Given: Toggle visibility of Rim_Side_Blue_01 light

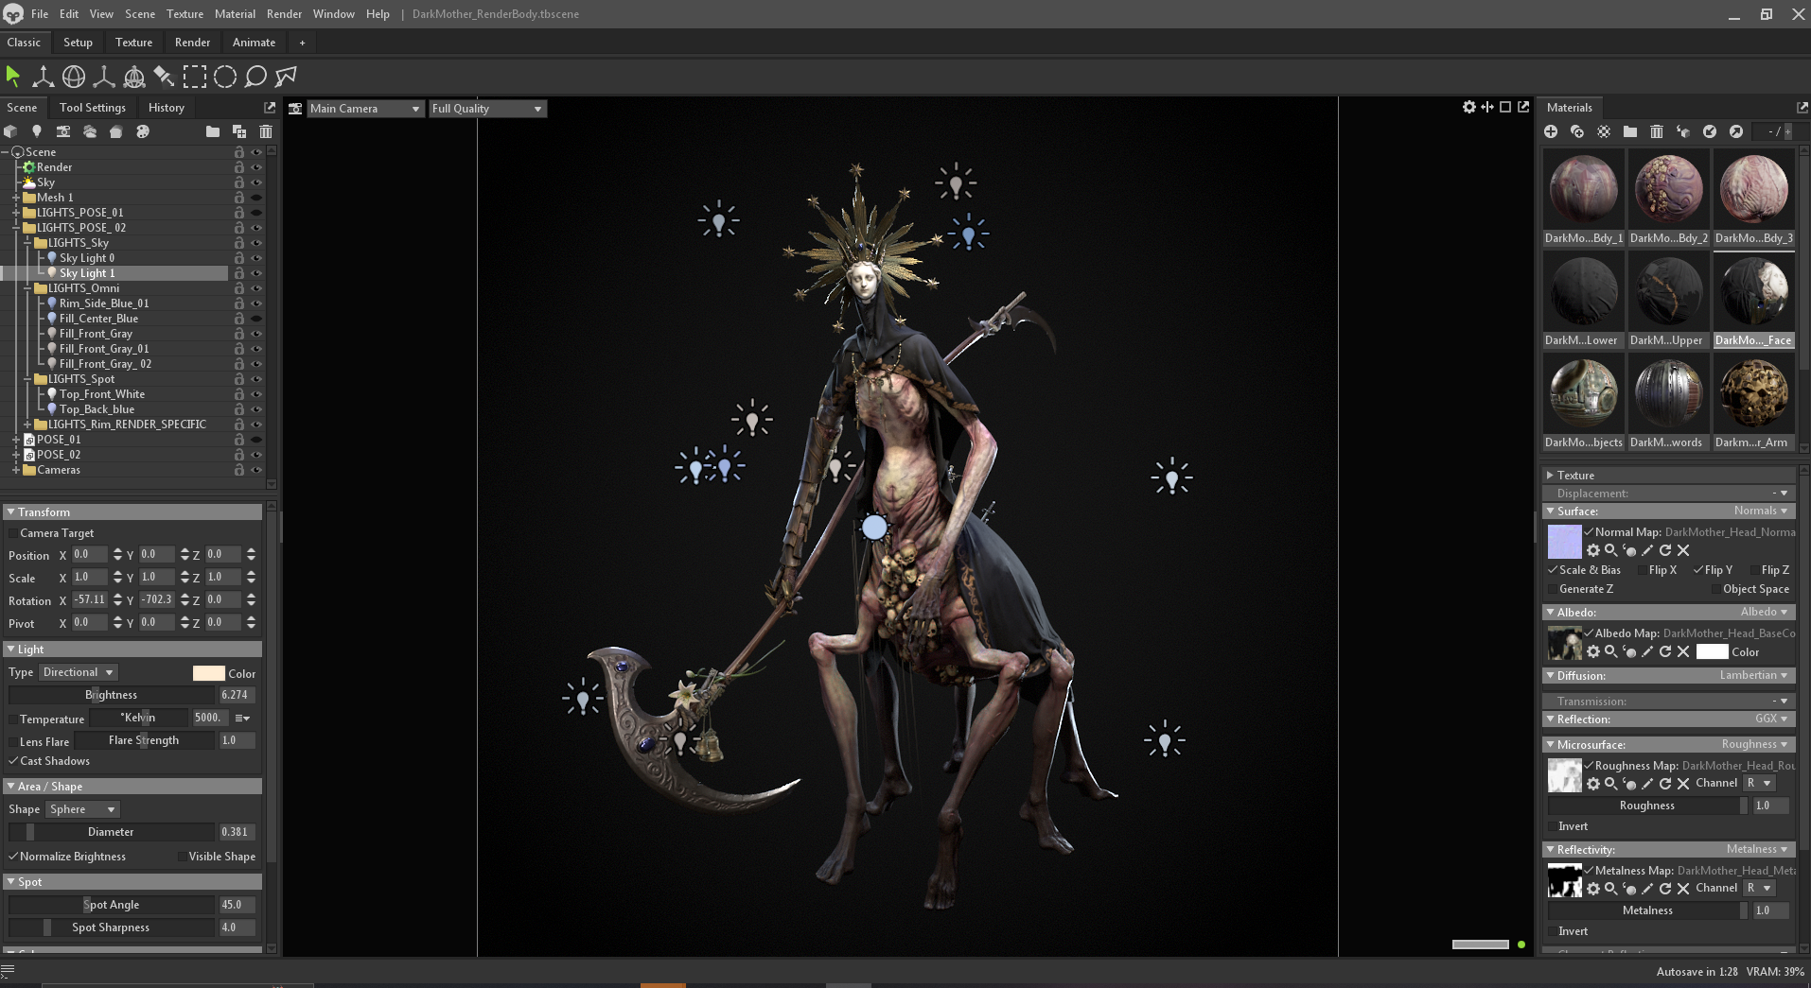Looking at the screenshot, I should click(x=255, y=303).
